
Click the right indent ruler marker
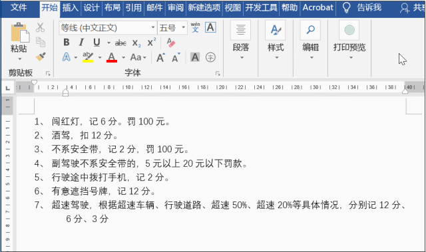(x=405, y=91)
